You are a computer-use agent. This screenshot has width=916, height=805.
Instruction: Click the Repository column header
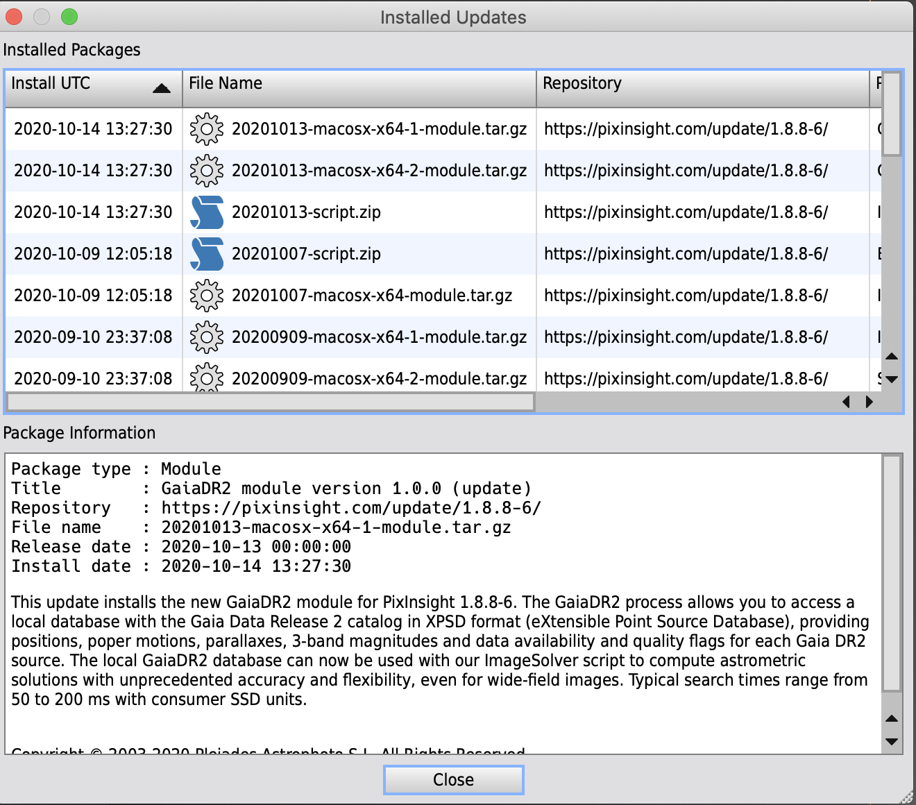coord(703,88)
